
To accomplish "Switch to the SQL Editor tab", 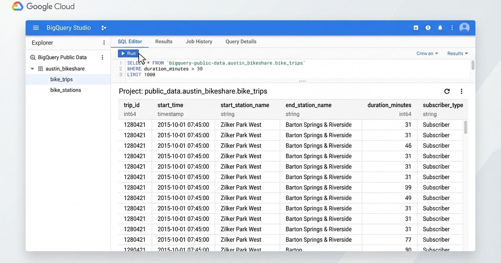I will coord(130,42).
